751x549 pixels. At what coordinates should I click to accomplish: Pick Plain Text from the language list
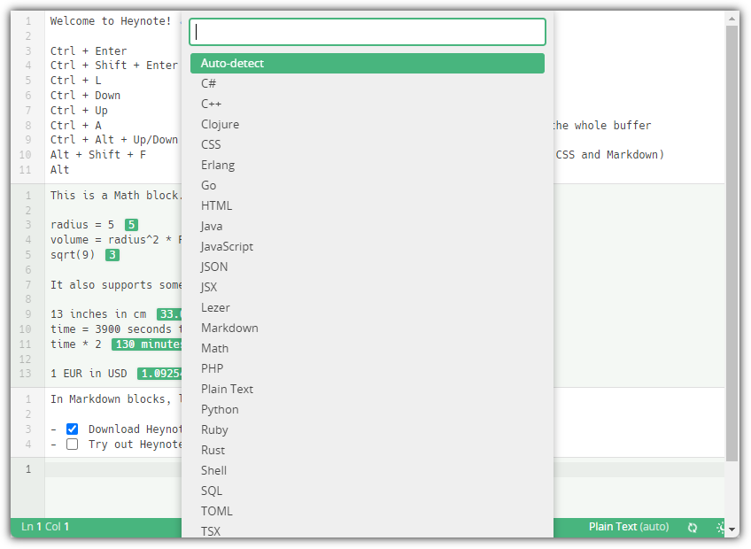pos(368,389)
